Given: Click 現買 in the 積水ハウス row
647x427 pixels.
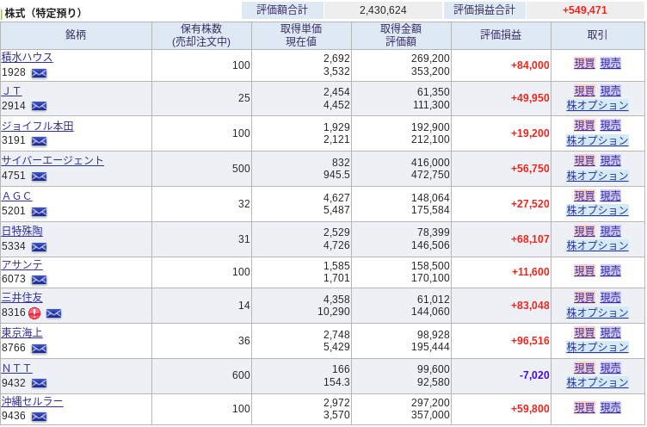Looking at the screenshot, I should tap(584, 64).
